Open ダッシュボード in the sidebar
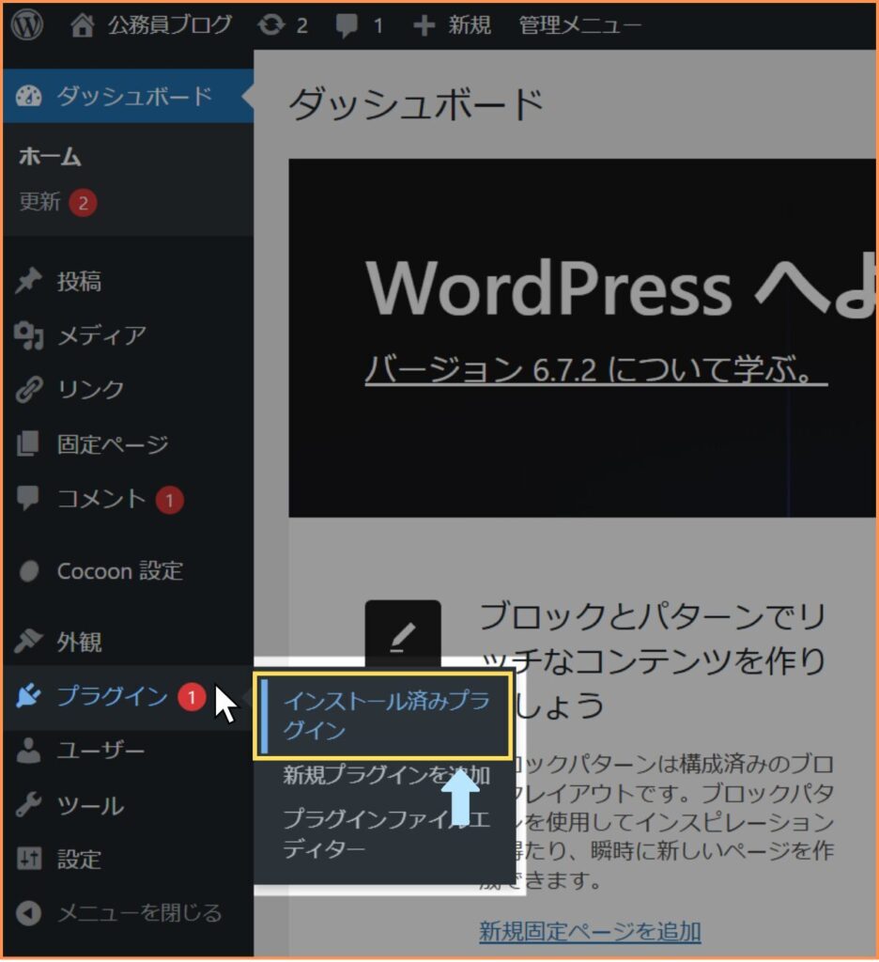This screenshot has height=962, width=879. click(129, 97)
